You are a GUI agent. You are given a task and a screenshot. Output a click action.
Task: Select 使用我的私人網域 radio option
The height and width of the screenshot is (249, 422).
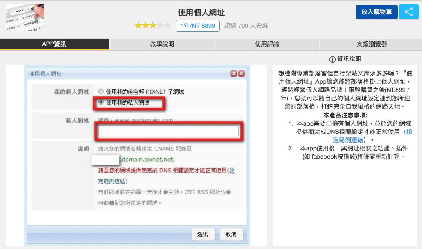click(x=101, y=102)
